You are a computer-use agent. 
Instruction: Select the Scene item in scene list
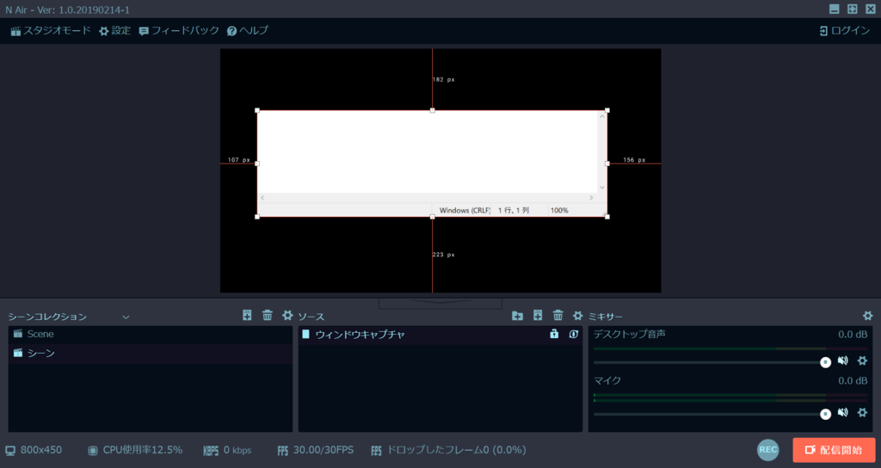pos(151,335)
